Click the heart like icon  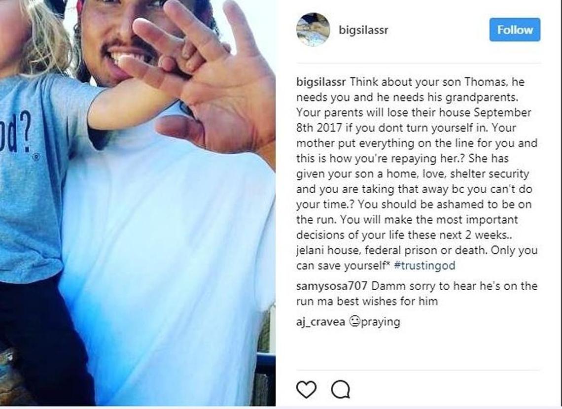click(307, 389)
